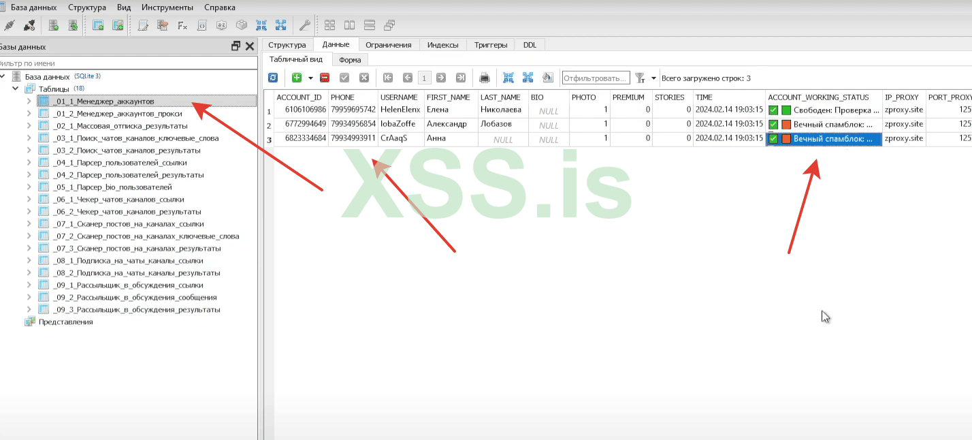Open the a-z collations editor icon
Image resolution: width=972 pixels, height=440 pixels.
click(222, 25)
